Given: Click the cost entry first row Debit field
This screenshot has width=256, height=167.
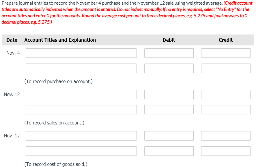Looking at the screenshot, I should (x=169, y=136).
